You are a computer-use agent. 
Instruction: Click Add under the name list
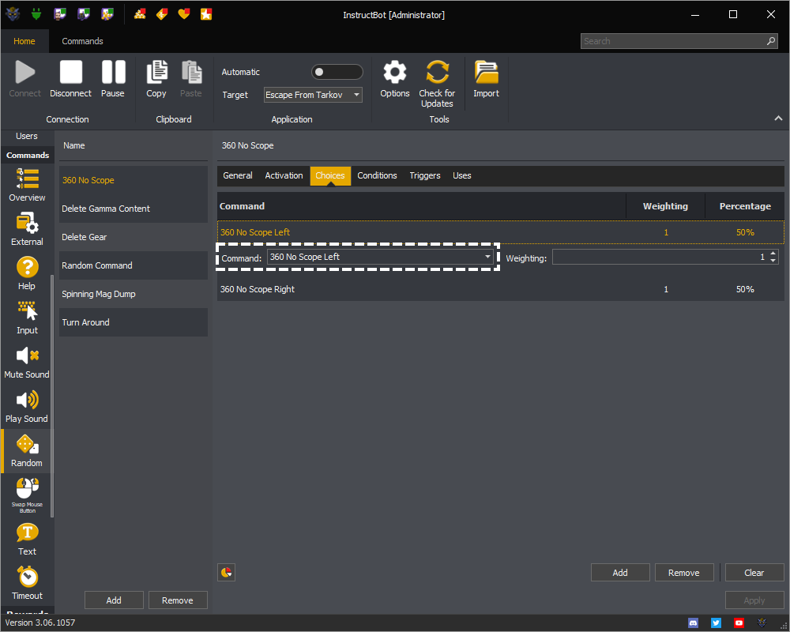tap(114, 600)
